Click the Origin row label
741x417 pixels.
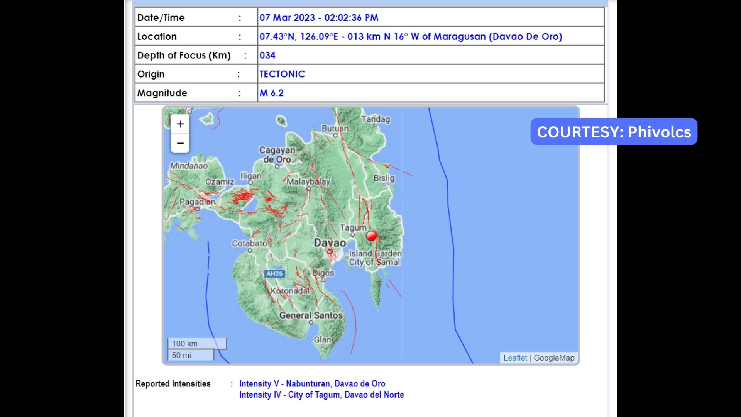point(151,74)
